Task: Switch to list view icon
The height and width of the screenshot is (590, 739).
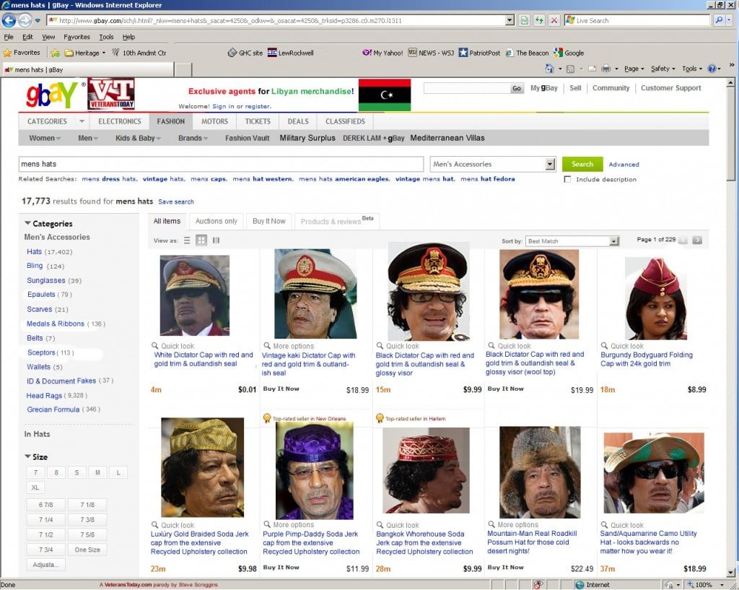Action: (187, 240)
